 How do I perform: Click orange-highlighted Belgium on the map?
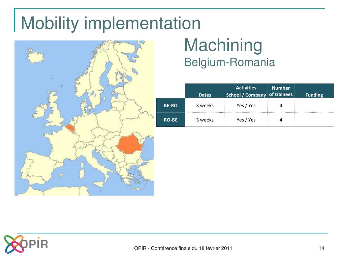[x=70, y=128]
